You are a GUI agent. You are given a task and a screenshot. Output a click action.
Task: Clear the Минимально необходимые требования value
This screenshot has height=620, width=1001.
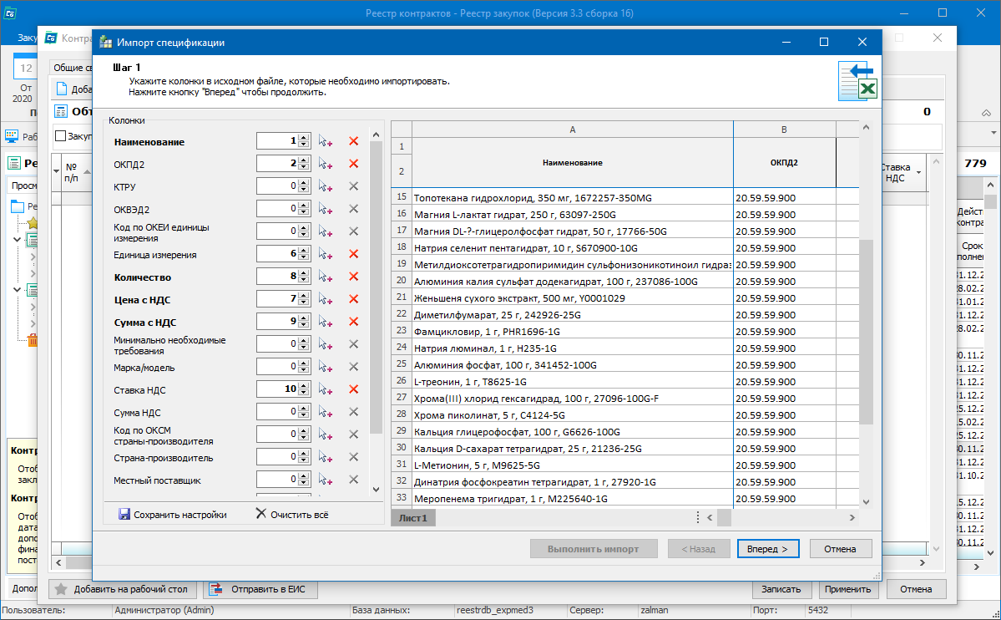tap(354, 344)
